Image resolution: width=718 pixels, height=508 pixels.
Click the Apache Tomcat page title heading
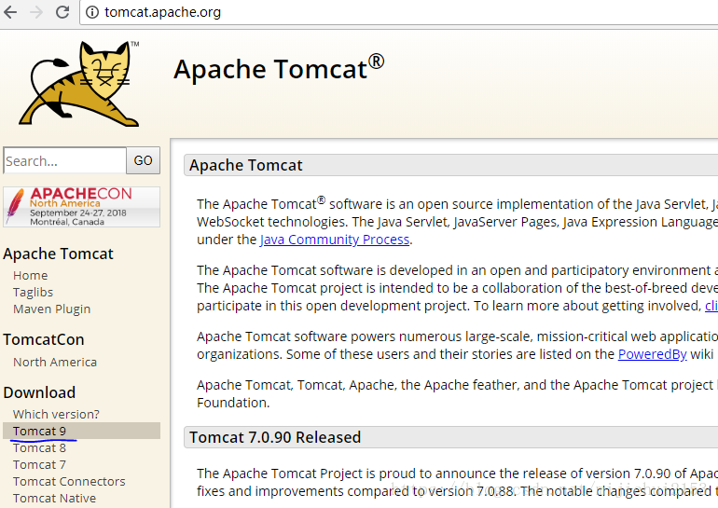pos(279,69)
